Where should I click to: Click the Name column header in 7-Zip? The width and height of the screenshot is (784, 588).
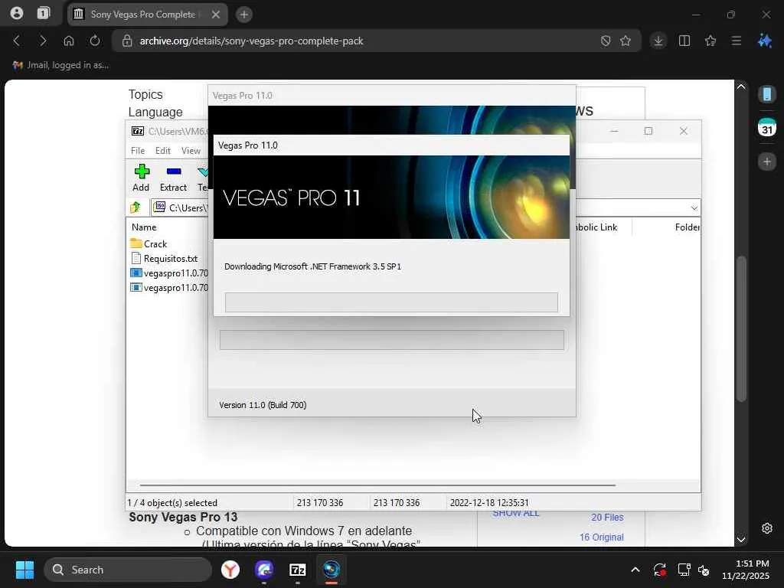[x=144, y=227]
